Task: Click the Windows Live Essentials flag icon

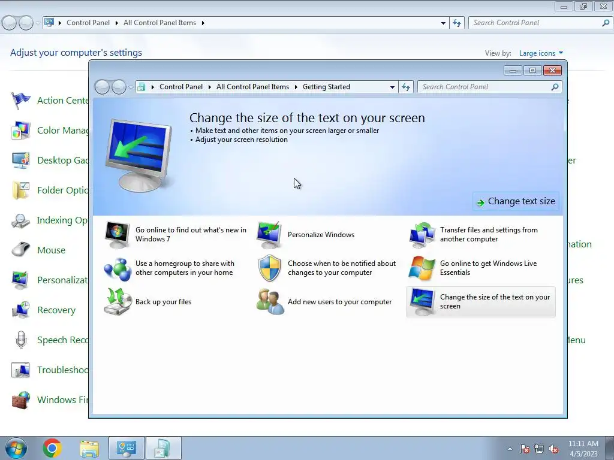Action: [422, 268]
